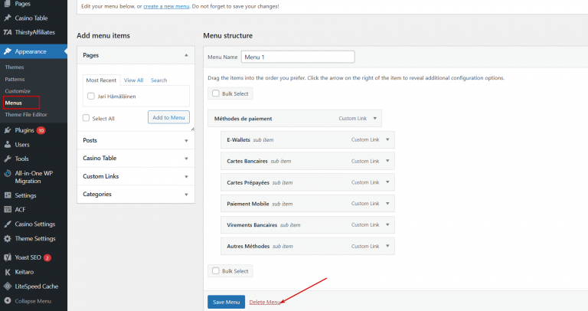Open the Themes submenu item

pyautogui.click(x=15, y=67)
